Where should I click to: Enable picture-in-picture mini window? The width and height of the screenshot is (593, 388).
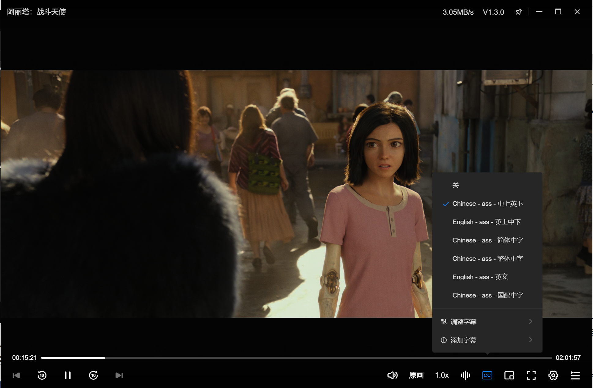(509, 375)
